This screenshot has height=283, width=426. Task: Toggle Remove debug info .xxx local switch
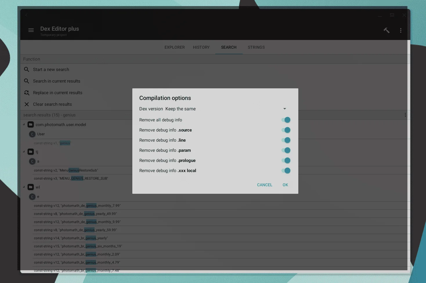pos(286,171)
